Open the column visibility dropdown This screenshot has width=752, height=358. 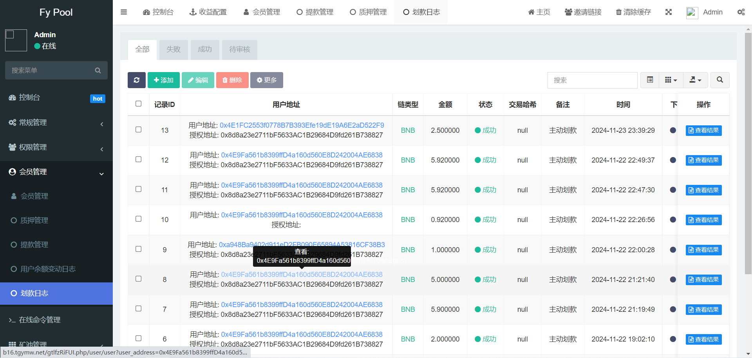click(x=671, y=80)
